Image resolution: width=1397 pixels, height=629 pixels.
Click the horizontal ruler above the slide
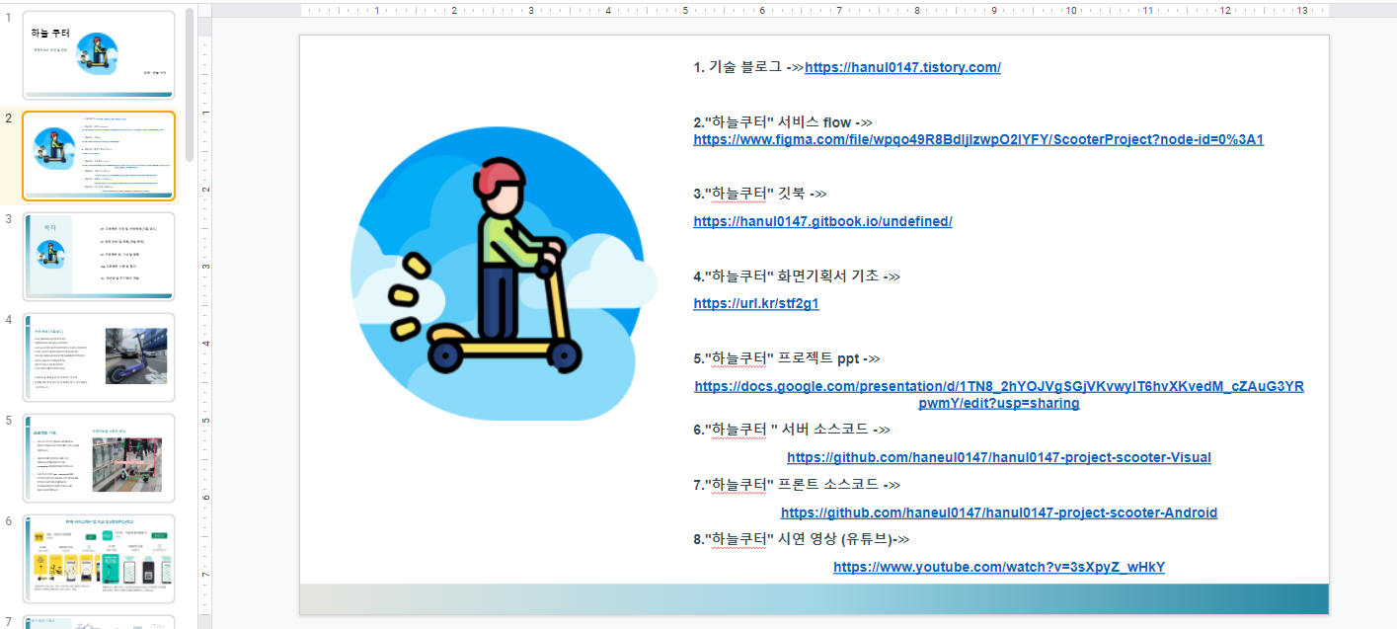815,10
